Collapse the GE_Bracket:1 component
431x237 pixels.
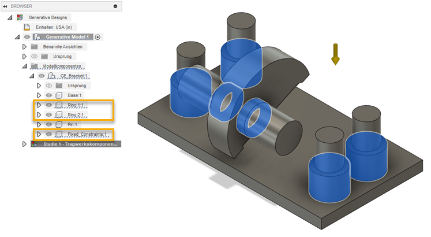[x=32, y=76]
